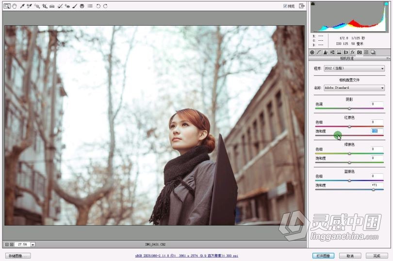Open the 程序 process version dropdown
393x261 pixels.
pyautogui.click(x=354, y=68)
